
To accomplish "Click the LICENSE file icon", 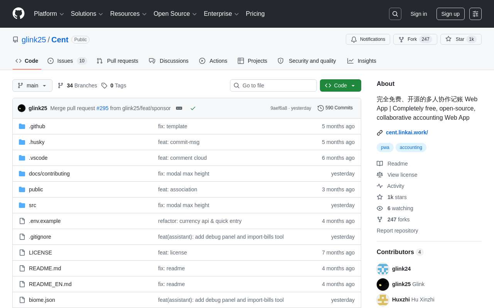I will point(22,253).
